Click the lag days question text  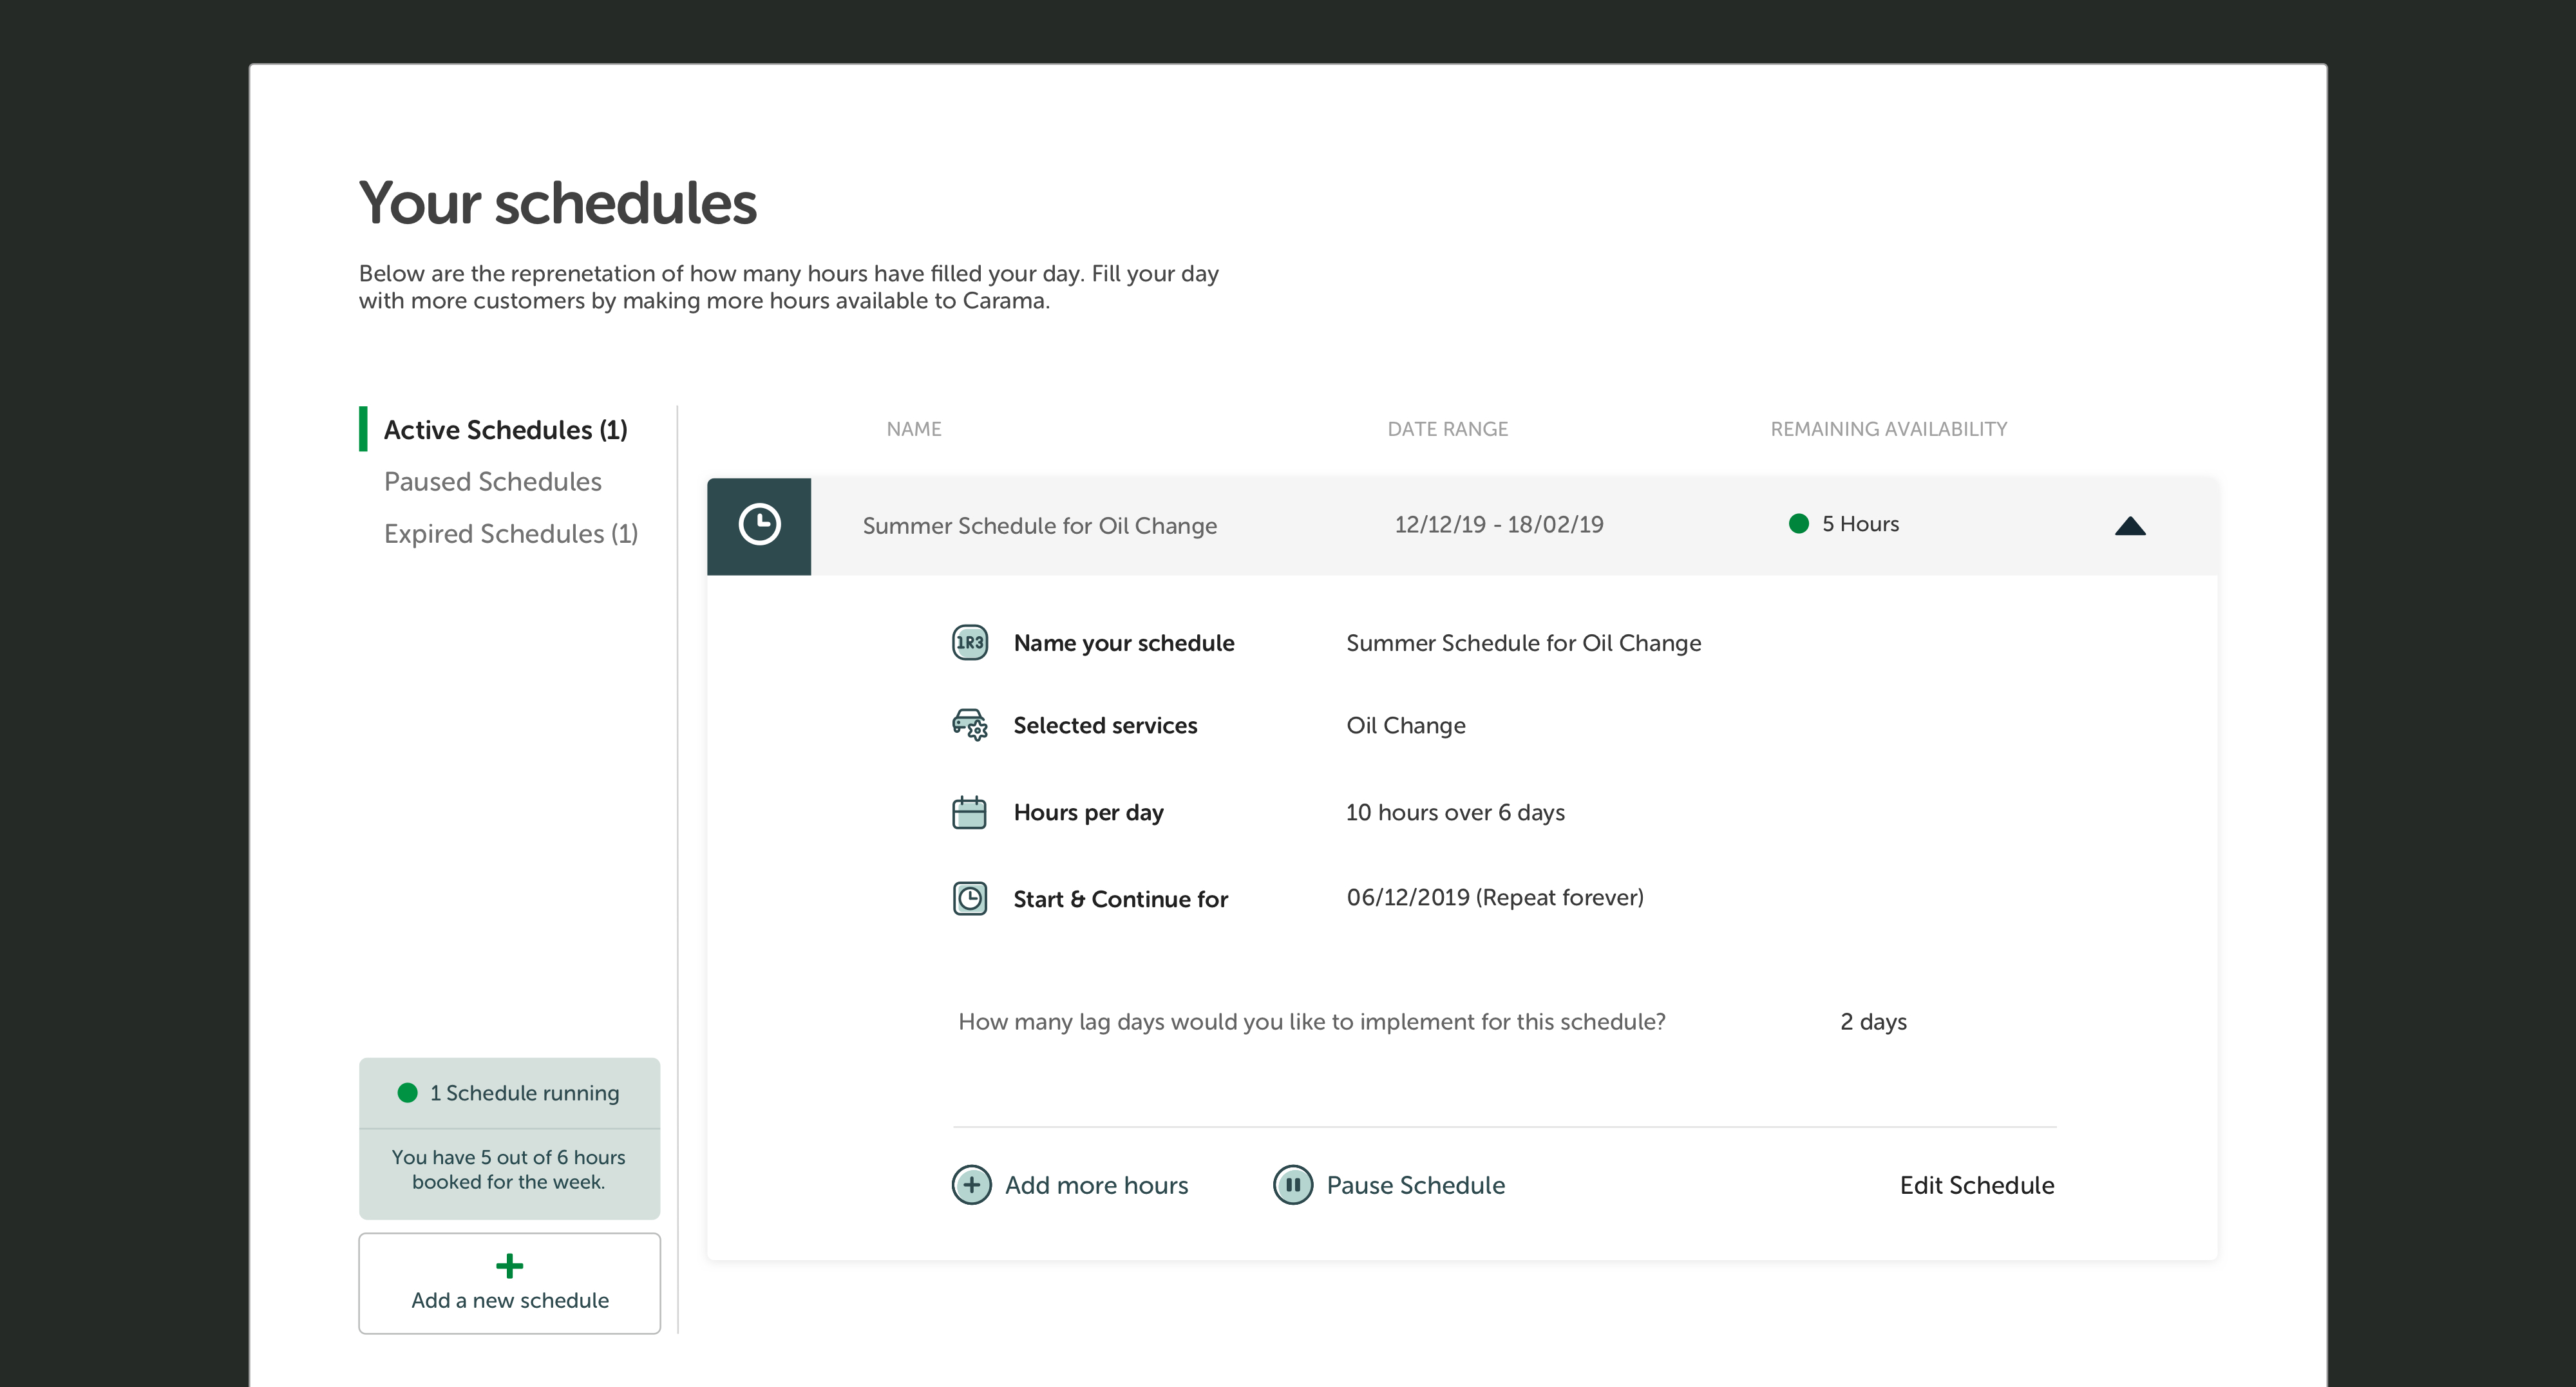(1311, 1022)
